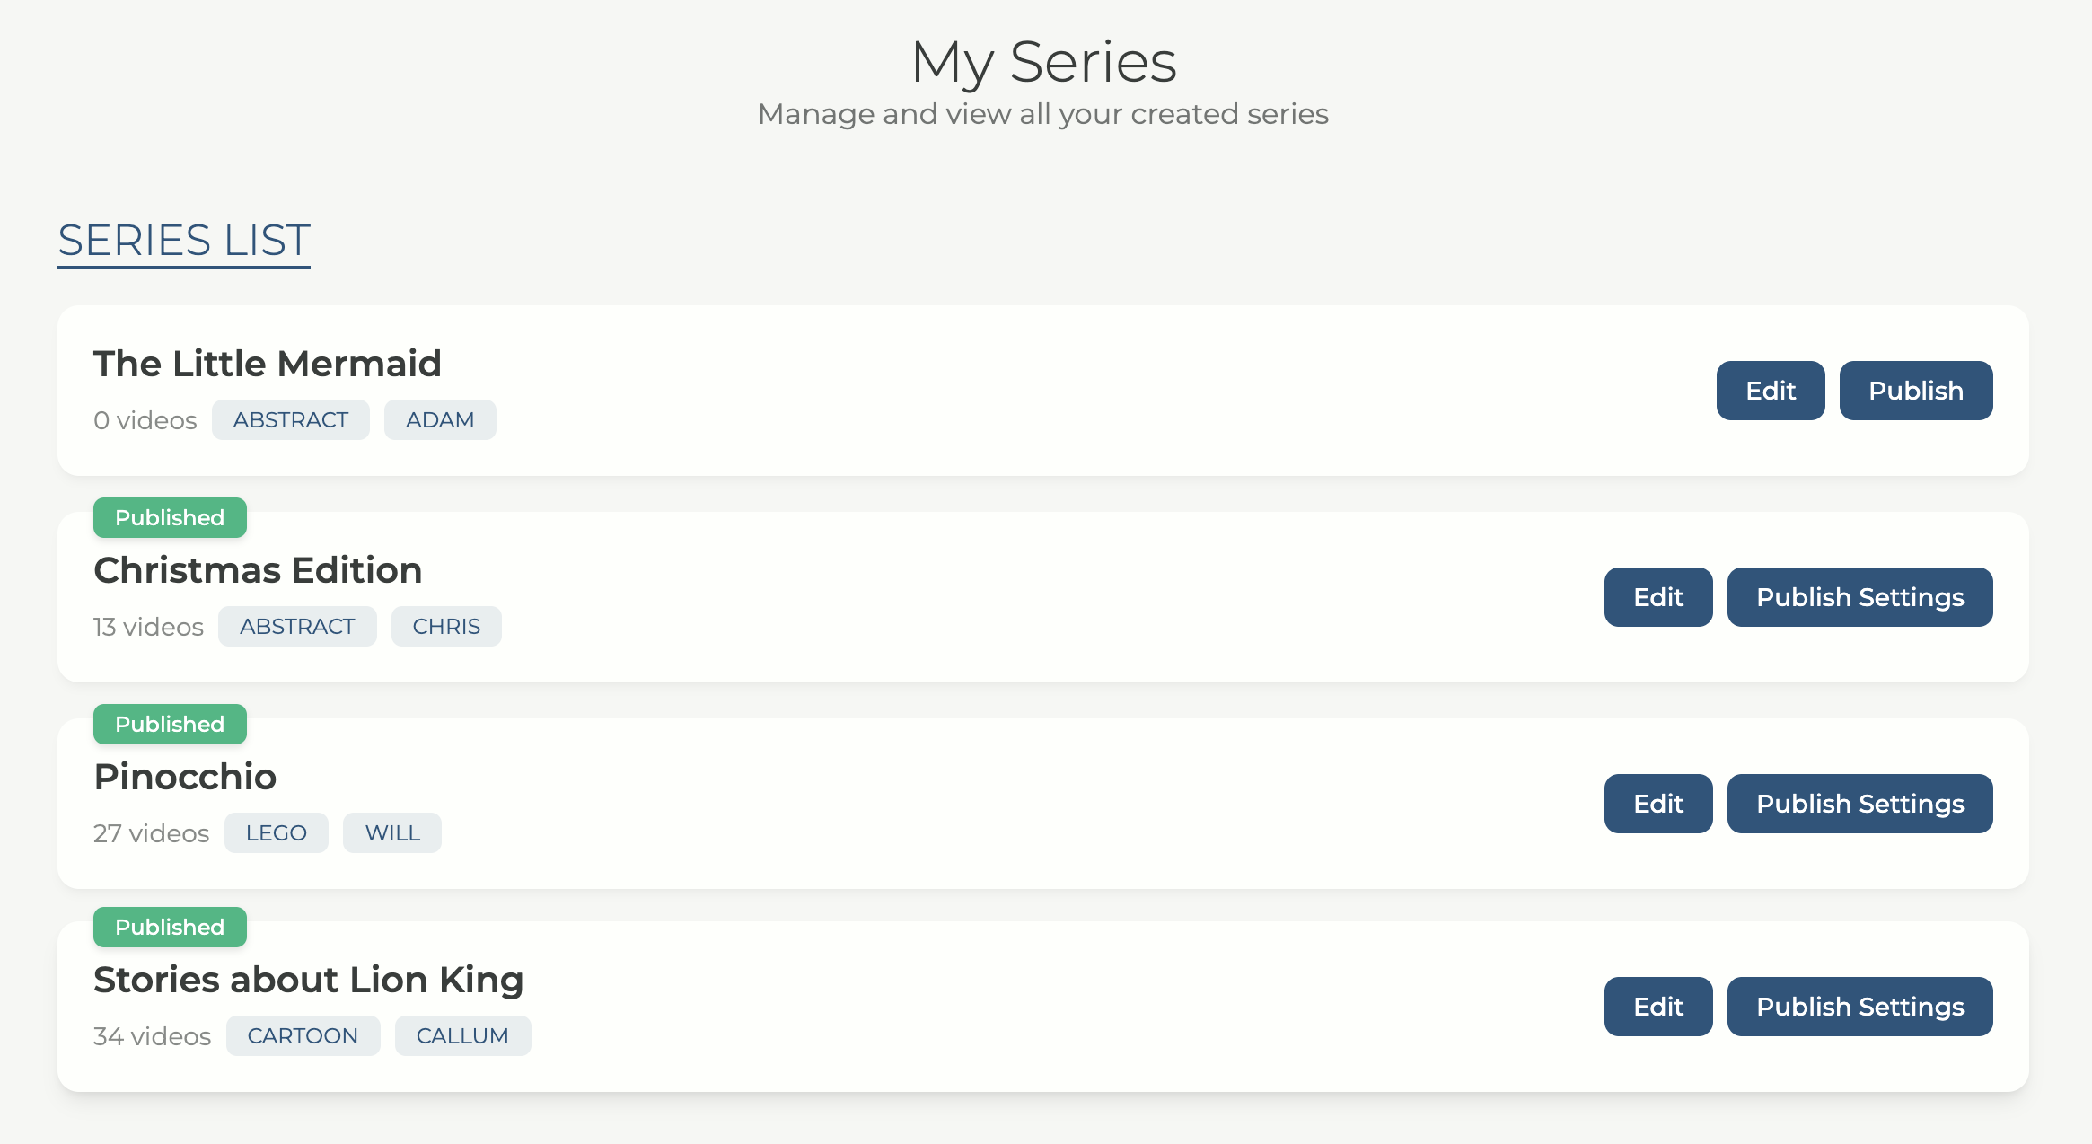Click the LEGO tag on Pinocchio
This screenshot has width=2092, height=1144.
[276, 833]
